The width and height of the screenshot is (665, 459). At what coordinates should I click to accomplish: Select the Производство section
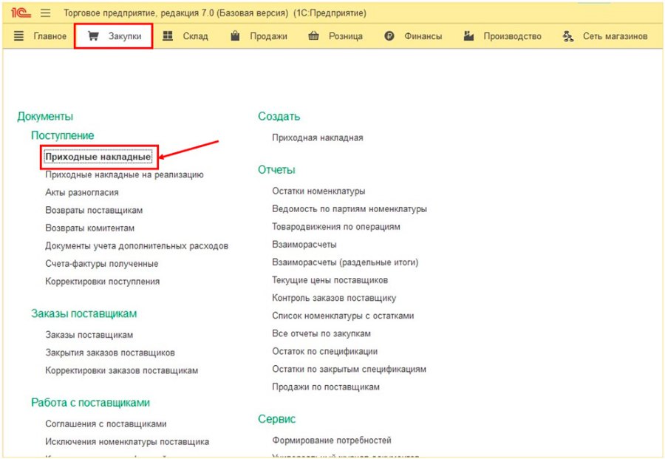point(512,36)
